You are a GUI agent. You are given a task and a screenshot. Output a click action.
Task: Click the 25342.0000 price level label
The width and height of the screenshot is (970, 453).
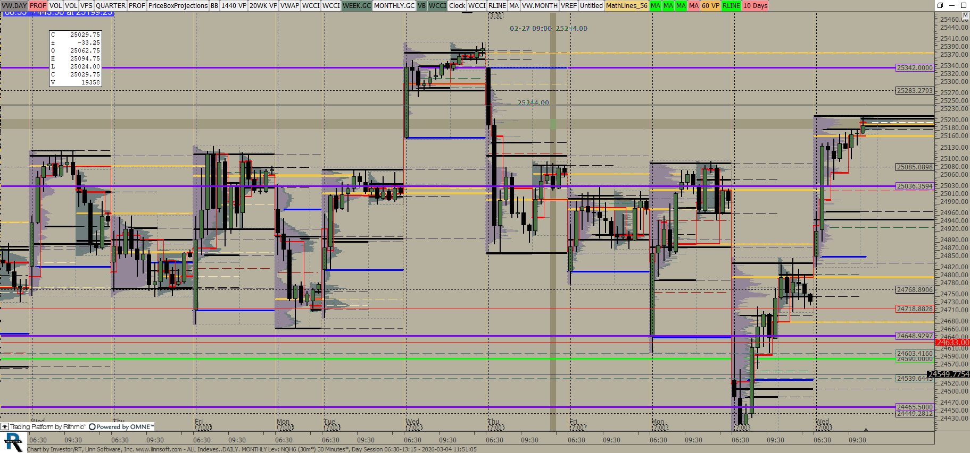(x=914, y=68)
